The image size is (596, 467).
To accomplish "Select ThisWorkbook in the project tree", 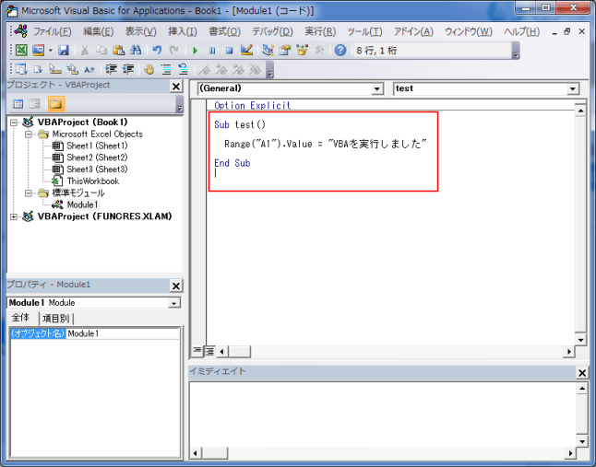I will click(x=91, y=181).
